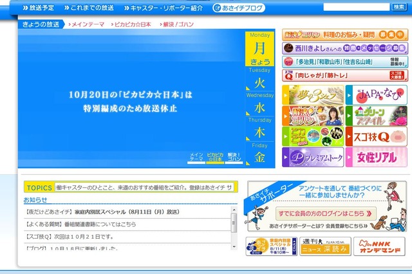Open the 夢の3シェフ corner tile

pos(313,95)
